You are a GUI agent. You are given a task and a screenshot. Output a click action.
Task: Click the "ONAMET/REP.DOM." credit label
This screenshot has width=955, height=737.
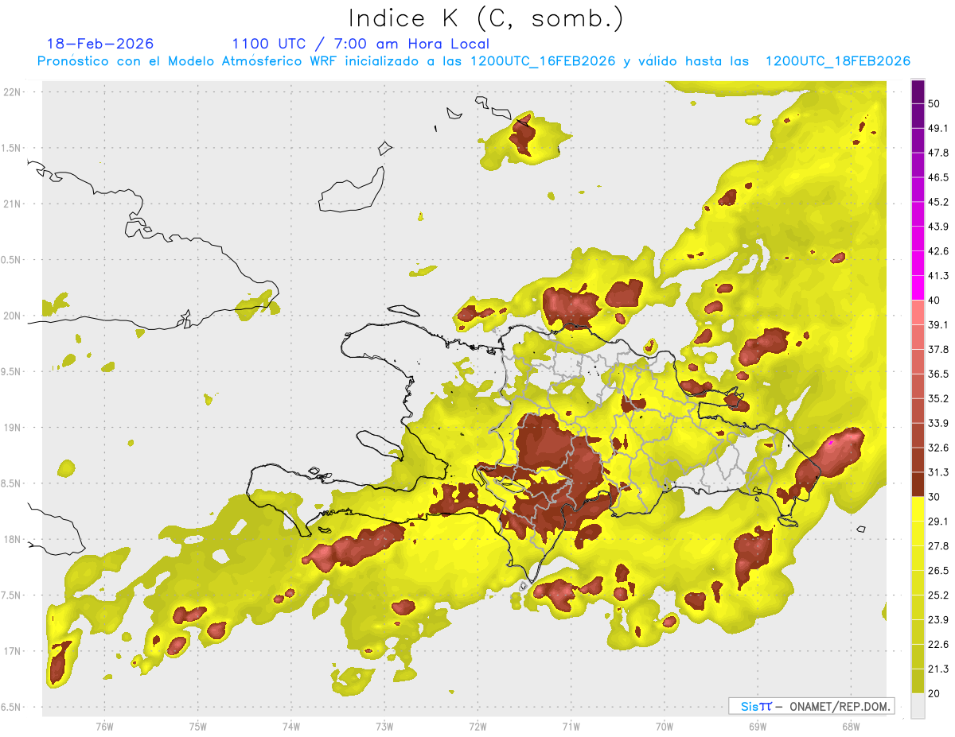(839, 706)
